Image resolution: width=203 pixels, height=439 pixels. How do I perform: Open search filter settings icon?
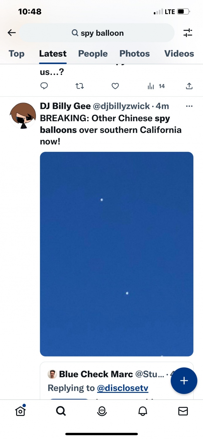188,33
